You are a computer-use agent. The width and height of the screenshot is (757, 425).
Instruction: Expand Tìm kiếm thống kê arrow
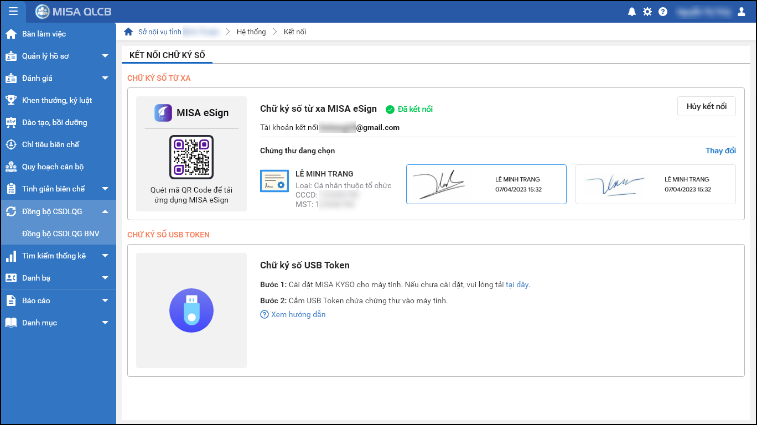point(105,256)
